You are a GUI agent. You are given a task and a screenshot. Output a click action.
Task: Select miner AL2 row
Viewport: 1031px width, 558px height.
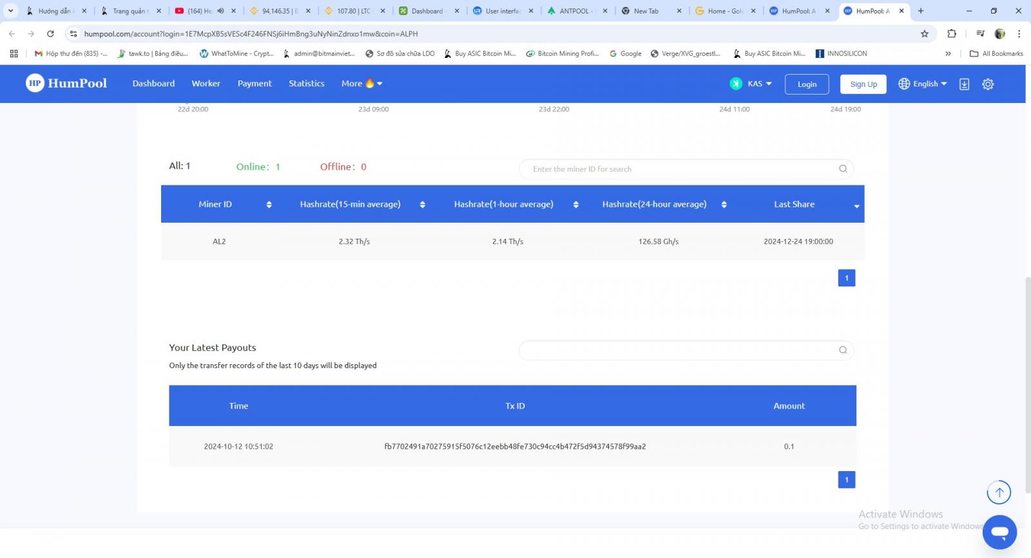[x=512, y=241]
